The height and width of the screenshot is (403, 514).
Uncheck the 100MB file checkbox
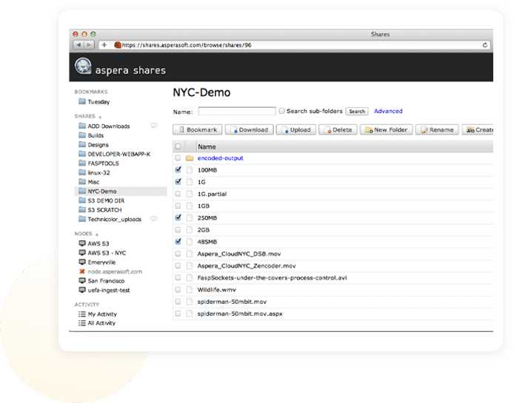pos(178,169)
